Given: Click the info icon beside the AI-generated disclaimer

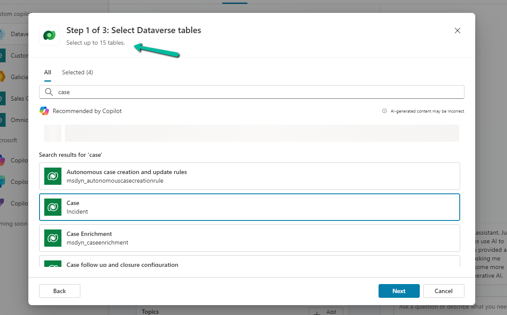Looking at the screenshot, I should point(385,111).
